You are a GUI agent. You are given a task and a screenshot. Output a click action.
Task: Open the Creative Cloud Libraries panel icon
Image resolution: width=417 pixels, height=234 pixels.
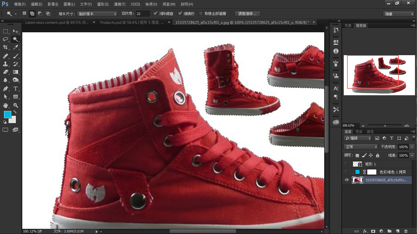click(336, 122)
